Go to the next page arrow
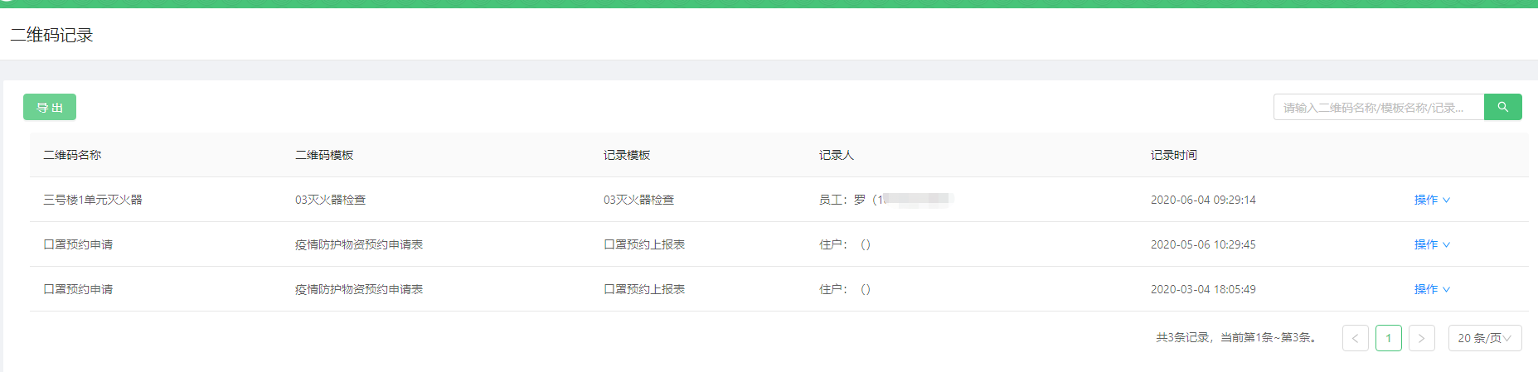The width and height of the screenshot is (1538, 372). [x=1421, y=338]
